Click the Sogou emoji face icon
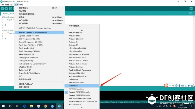Image resolution: width=195 pixels, height=109 pixels. (176, 86)
